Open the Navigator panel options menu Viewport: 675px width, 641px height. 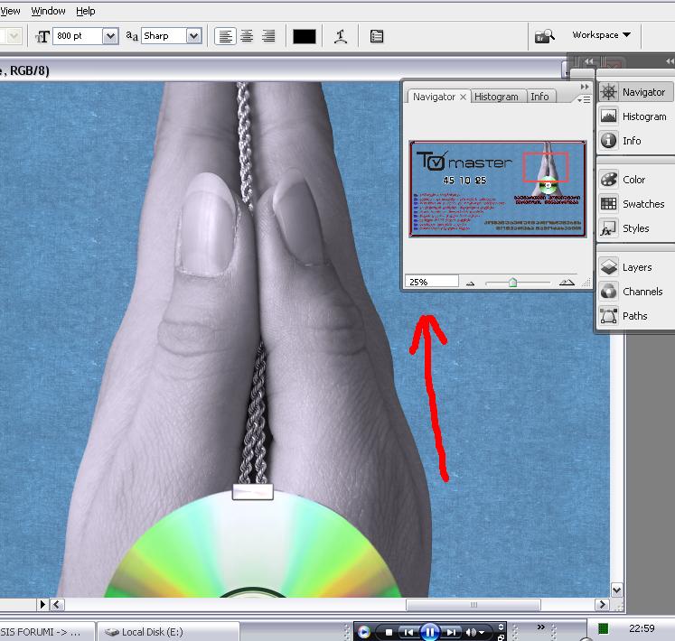tap(584, 100)
